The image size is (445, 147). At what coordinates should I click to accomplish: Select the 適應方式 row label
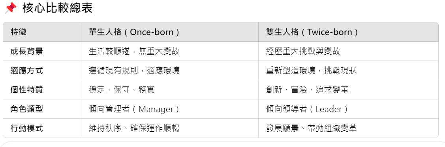(27, 70)
